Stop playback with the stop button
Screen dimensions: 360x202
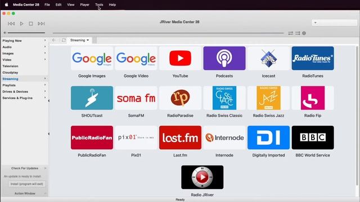coord(31,24)
